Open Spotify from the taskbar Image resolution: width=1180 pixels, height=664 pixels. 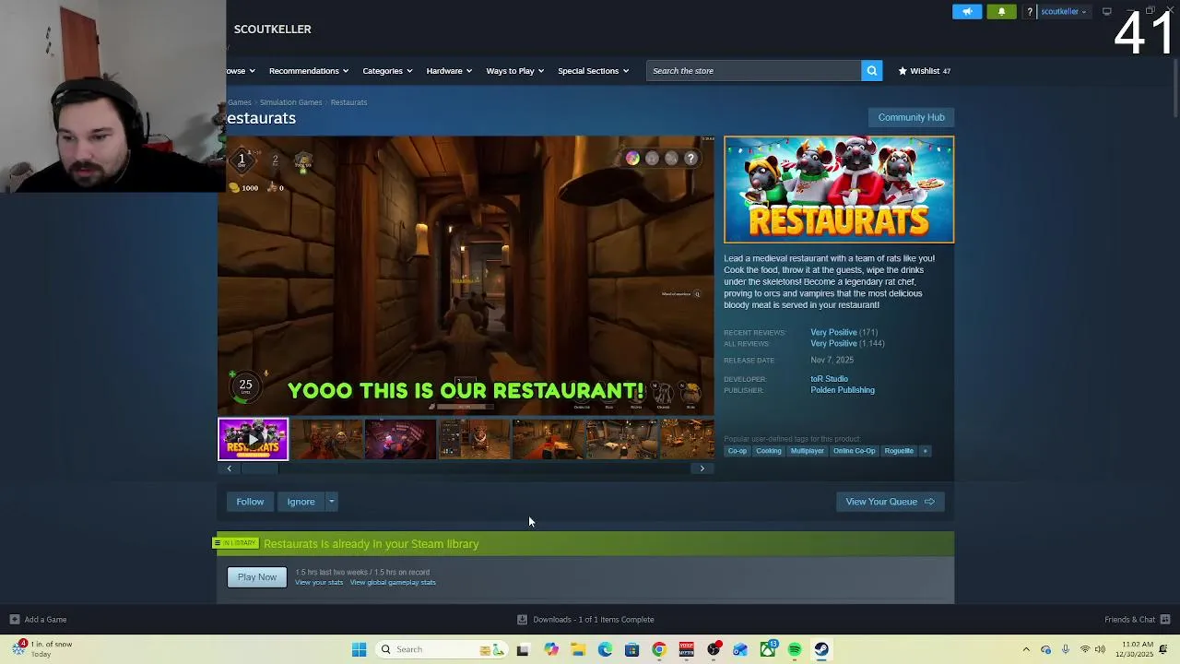795,649
